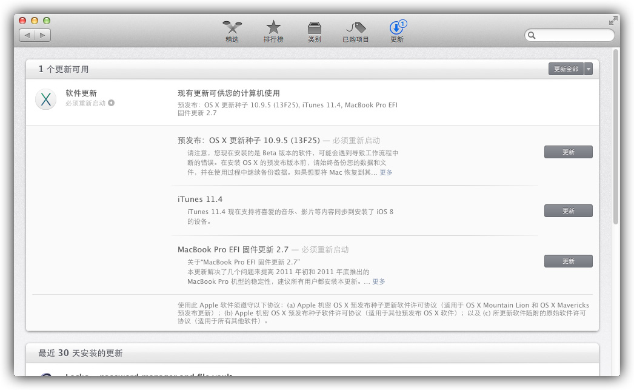Open the 更新 (Updates) tab with badge
Screen dimensions: 634x390
coord(397,32)
